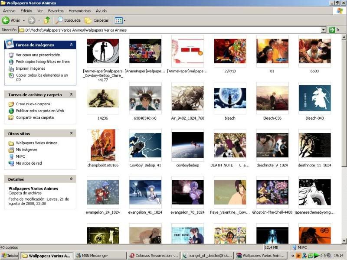Screen dimensions: 347x260
Task: Collapse the Tareas de imágenes panel
Action: pos(71,45)
